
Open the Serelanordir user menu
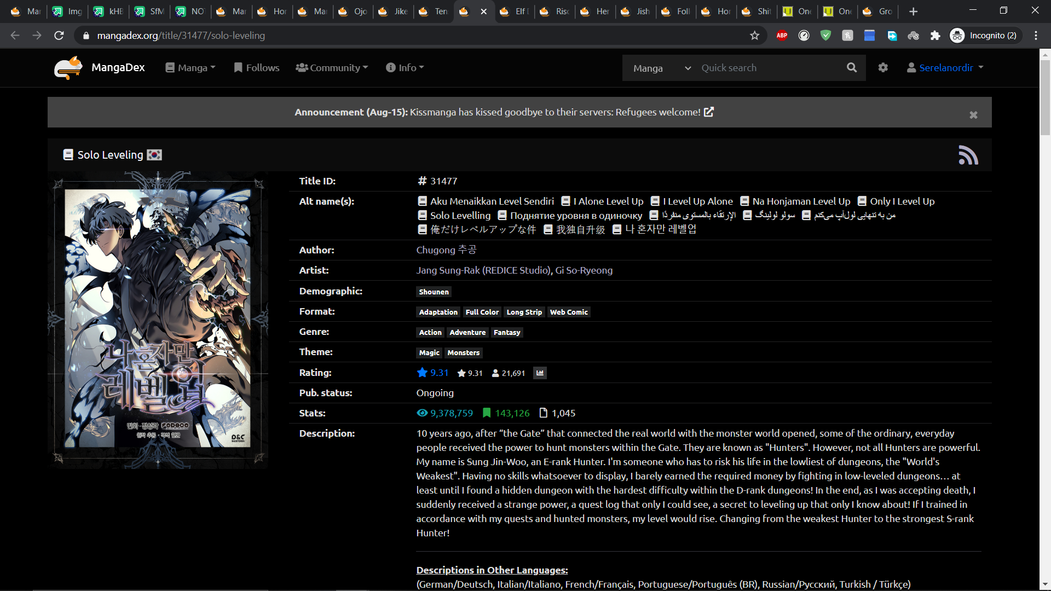pos(945,68)
